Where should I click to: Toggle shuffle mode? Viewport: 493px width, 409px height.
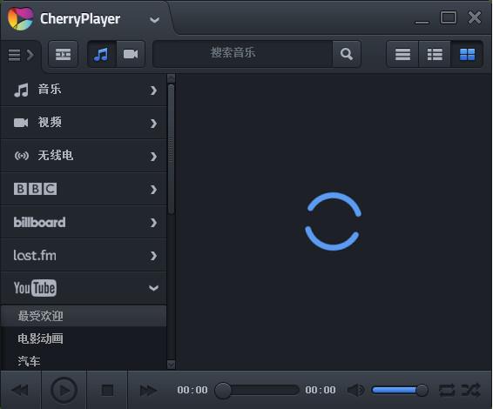point(470,390)
